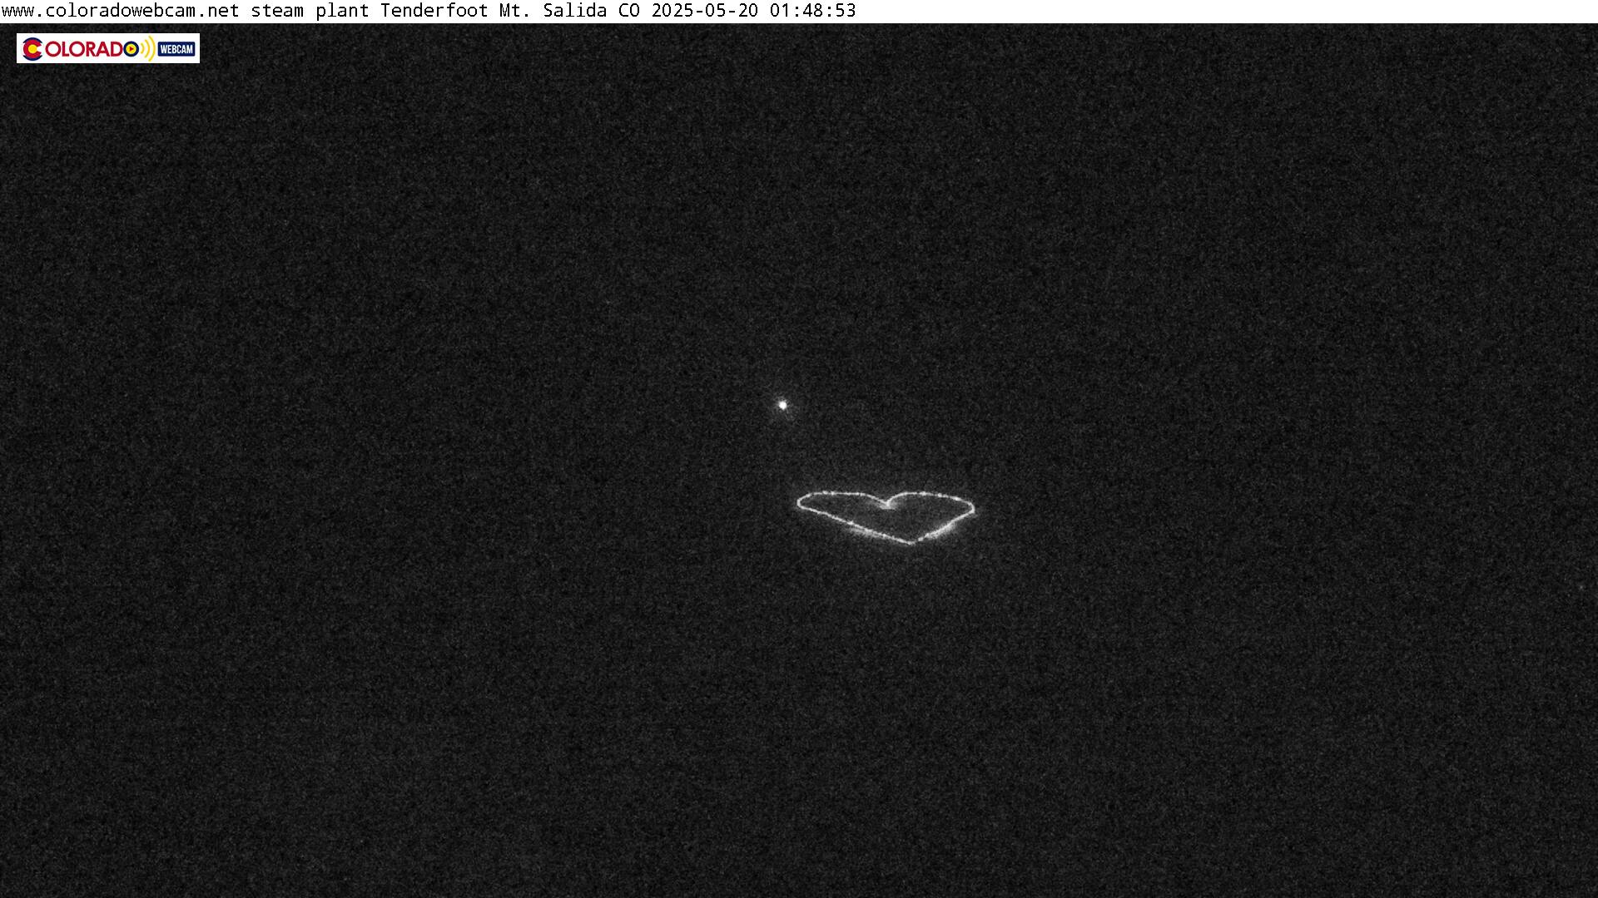
Task: Click the bright single light above the heart
Action: 782,405
